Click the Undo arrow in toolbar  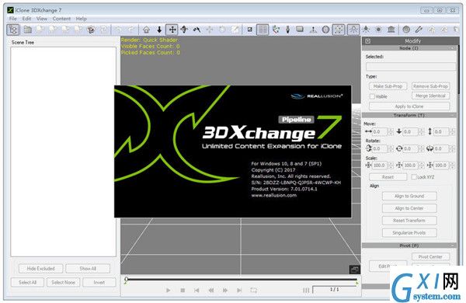click(118, 30)
